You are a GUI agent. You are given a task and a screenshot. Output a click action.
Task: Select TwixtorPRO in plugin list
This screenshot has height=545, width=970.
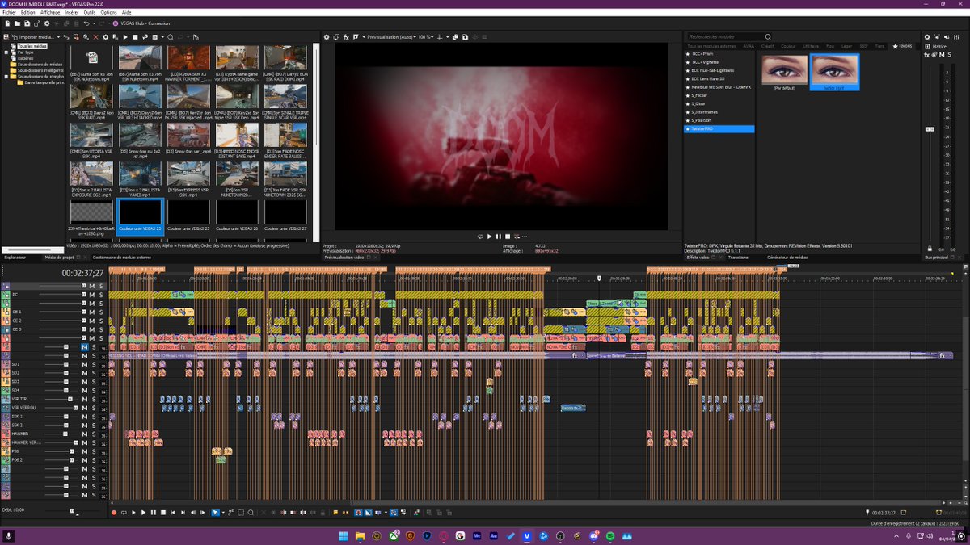coord(719,128)
